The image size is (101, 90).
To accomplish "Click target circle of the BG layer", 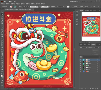I will click(x=98, y=71).
